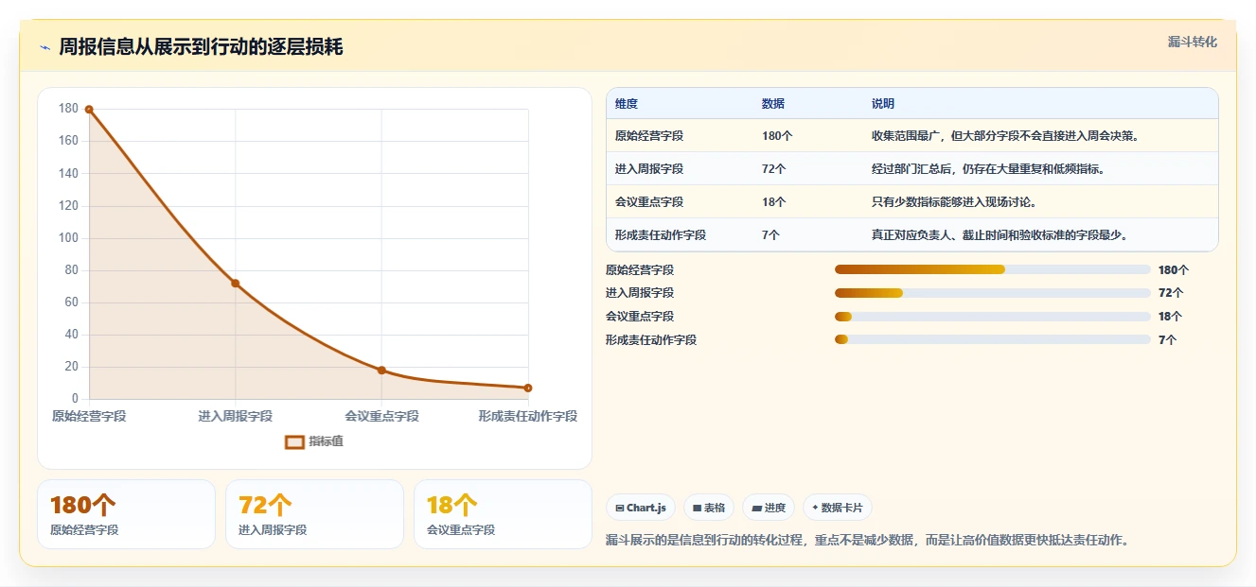Screen dimensions: 1256x587
Task: Click x-axis label 形成责任动作字段
Action: (x=527, y=416)
